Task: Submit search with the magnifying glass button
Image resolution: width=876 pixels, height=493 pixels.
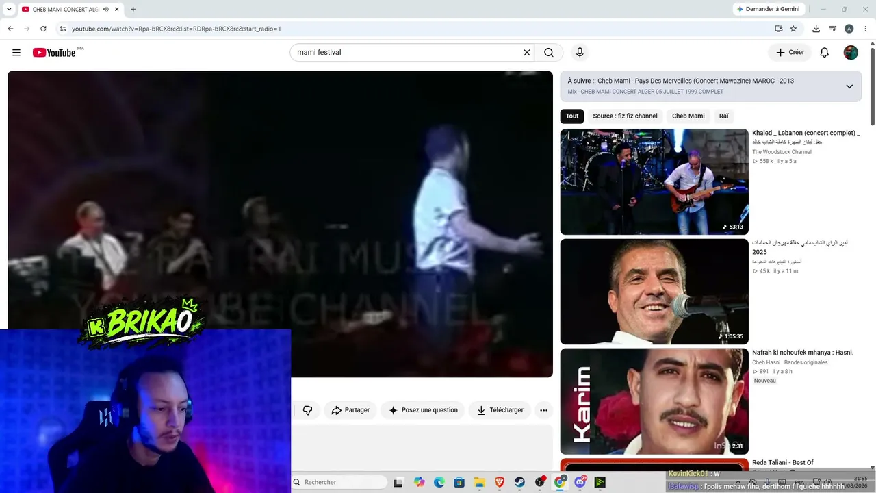Action: 549,53
